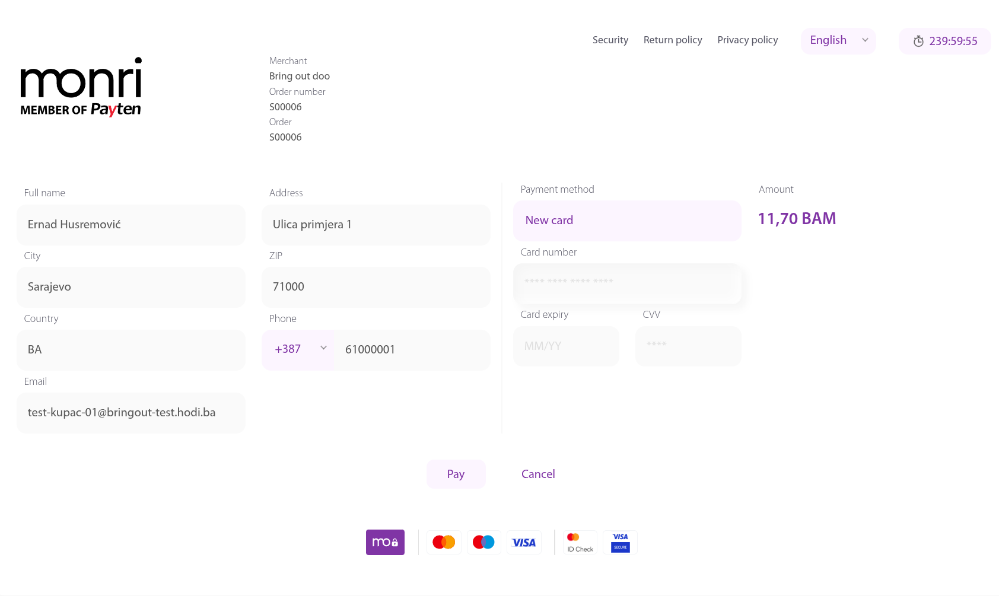Click into the CVV field

(x=688, y=346)
